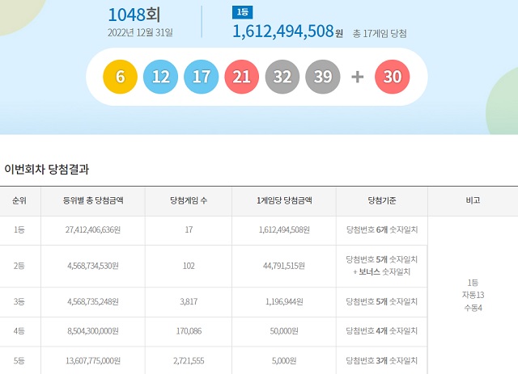This screenshot has height=374, width=518.
Task: Click the red number 21 ball
Action: click(x=241, y=77)
